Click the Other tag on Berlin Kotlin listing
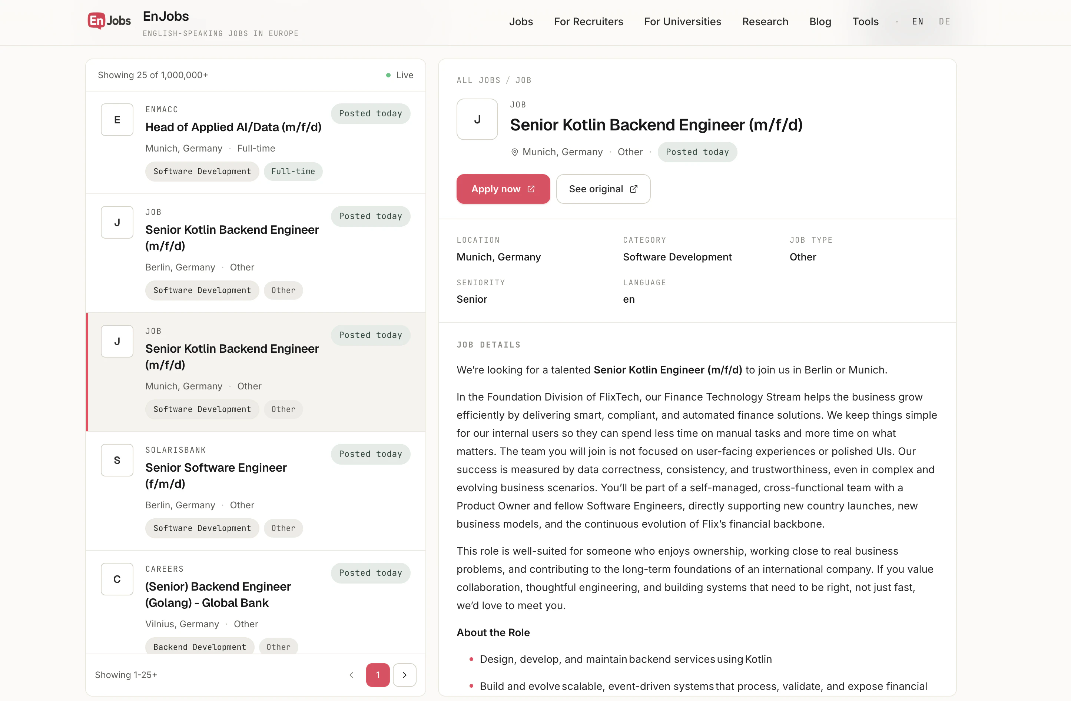The height and width of the screenshot is (701, 1071). tap(283, 290)
